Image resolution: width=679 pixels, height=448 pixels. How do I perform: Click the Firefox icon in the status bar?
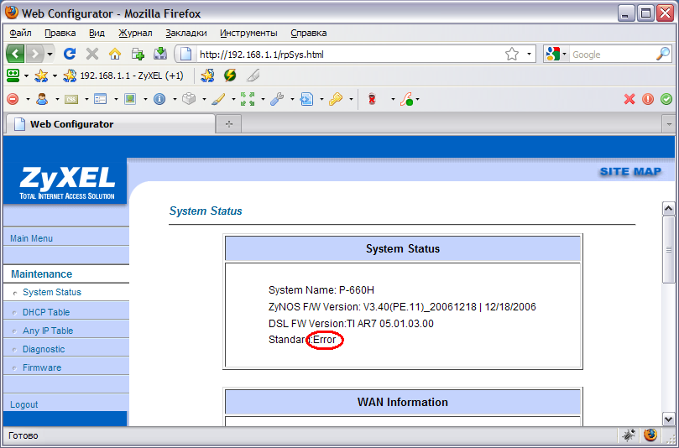(x=650, y=435)
